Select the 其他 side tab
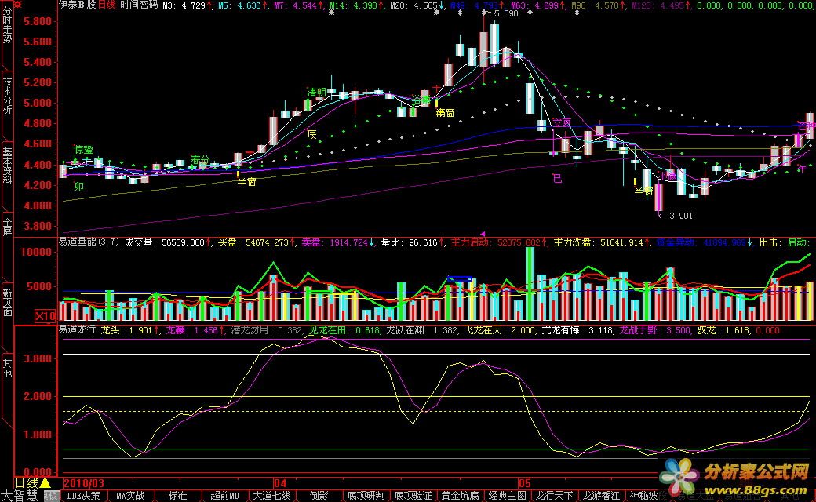 click(x=7, y=368)
